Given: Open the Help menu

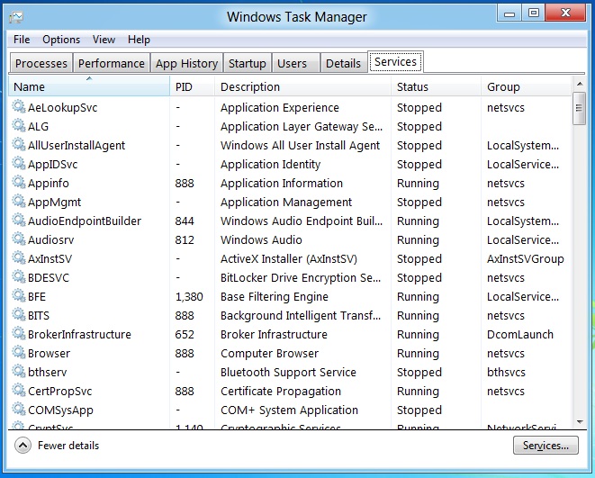Looking at the screenshot, I should click(139, 40).
